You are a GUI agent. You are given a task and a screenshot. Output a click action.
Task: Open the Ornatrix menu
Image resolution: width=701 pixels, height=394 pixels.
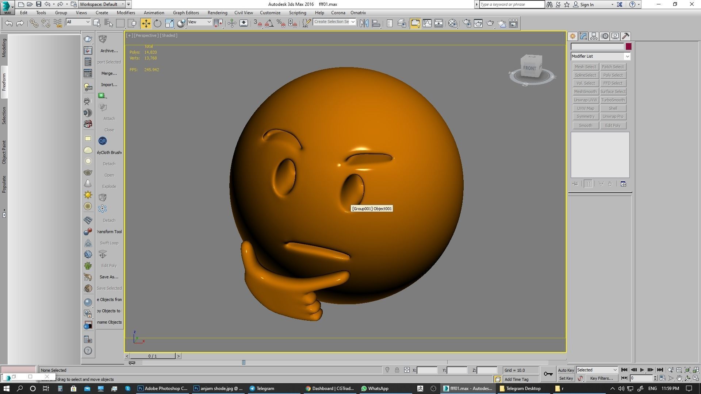[358, 13]
